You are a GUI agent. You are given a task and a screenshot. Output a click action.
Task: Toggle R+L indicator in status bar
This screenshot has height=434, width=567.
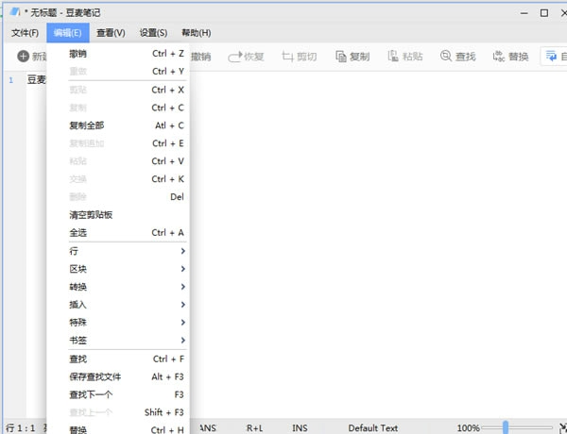click(255, 427)
